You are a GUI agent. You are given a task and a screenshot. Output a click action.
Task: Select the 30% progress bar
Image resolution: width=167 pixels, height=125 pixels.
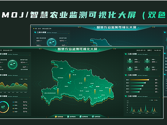135,92
